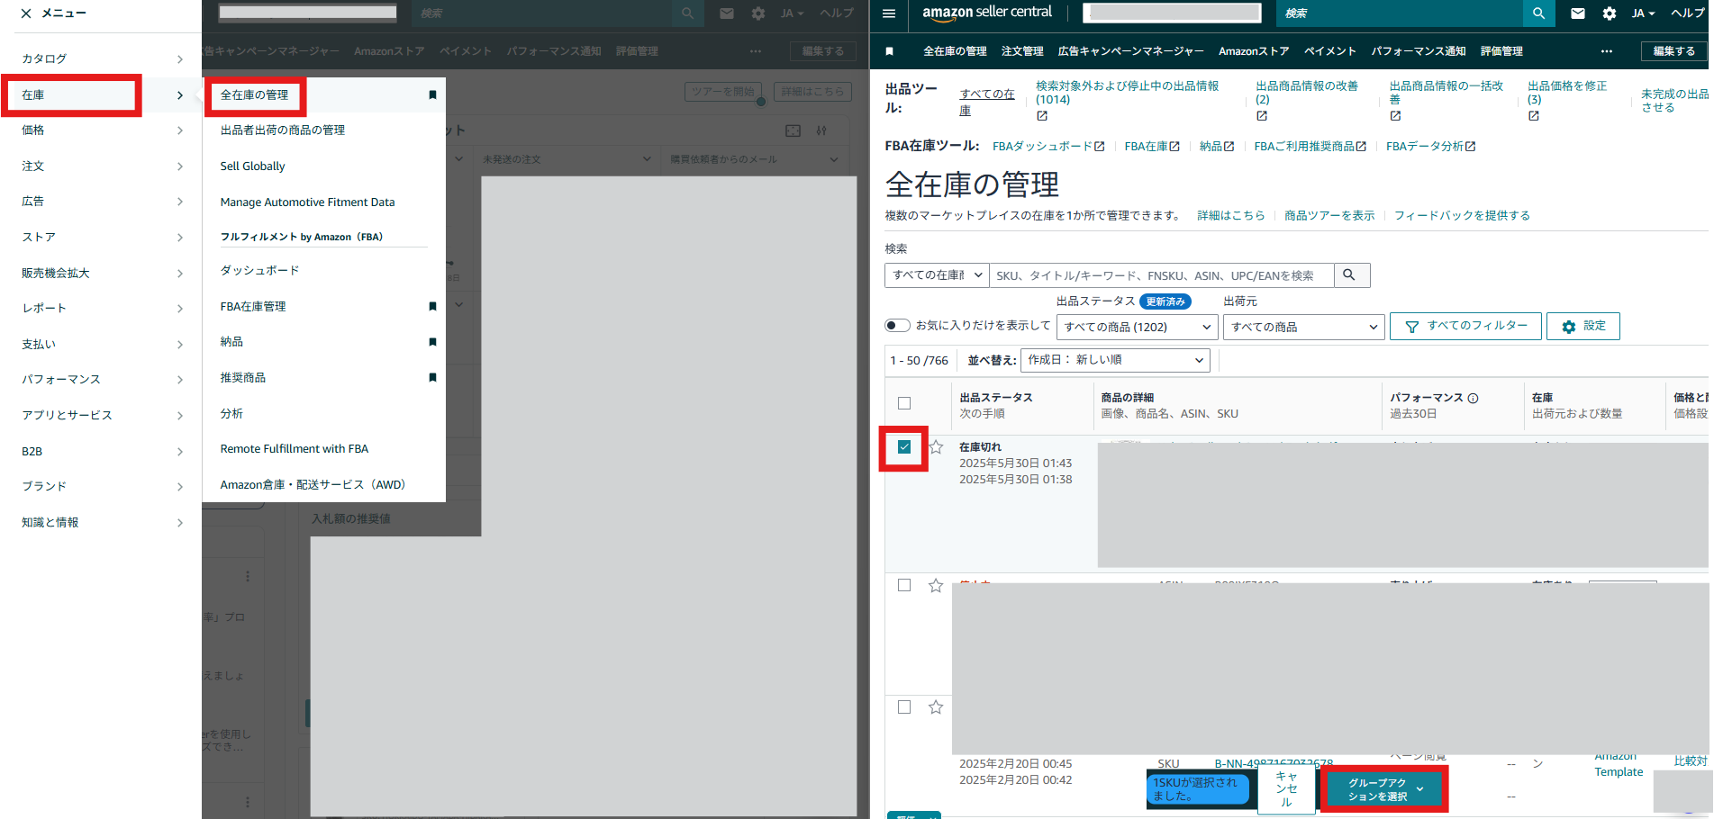Open the FBAダッシュボード link
This screenshot has height=819, width=1714.
[1047, 147]
